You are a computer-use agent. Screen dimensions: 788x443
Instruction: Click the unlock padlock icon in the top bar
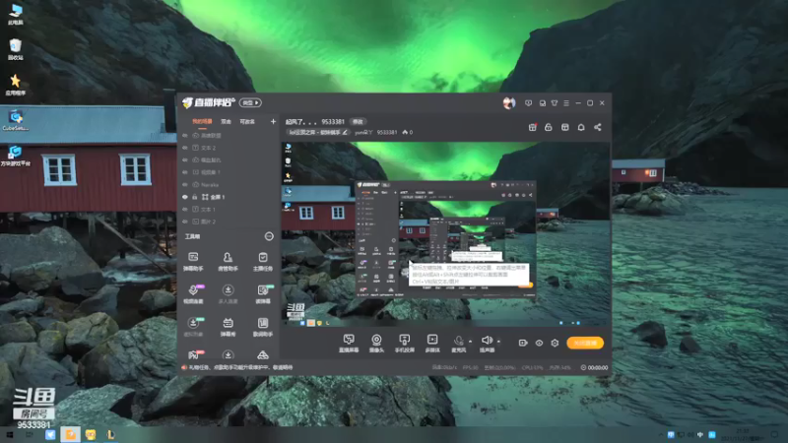click(x=549, y=127)
